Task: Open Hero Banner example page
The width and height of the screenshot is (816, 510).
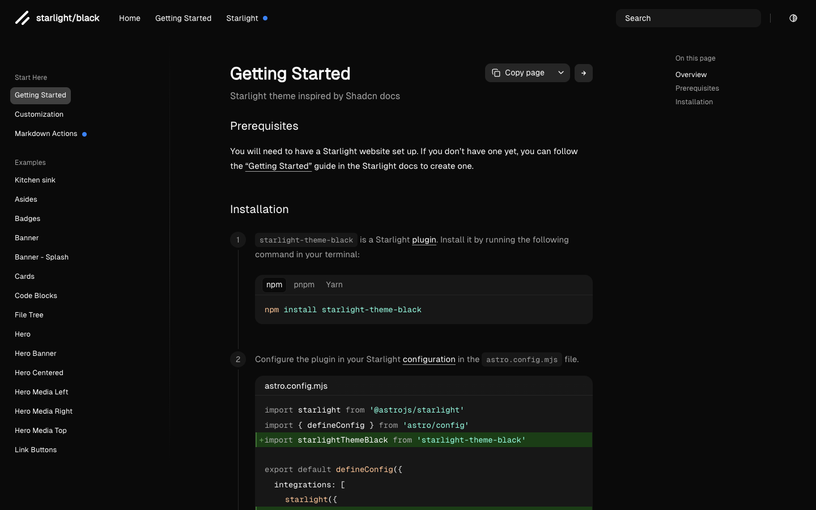Action: 35,354
